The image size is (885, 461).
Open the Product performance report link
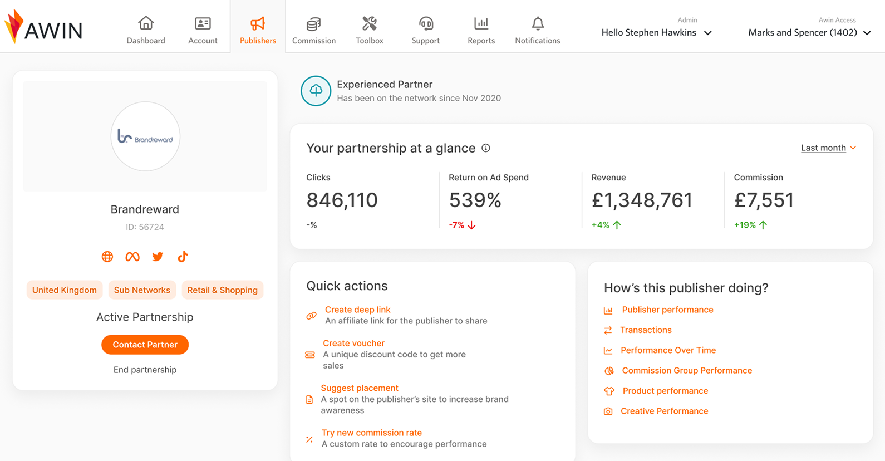[665, 391]
